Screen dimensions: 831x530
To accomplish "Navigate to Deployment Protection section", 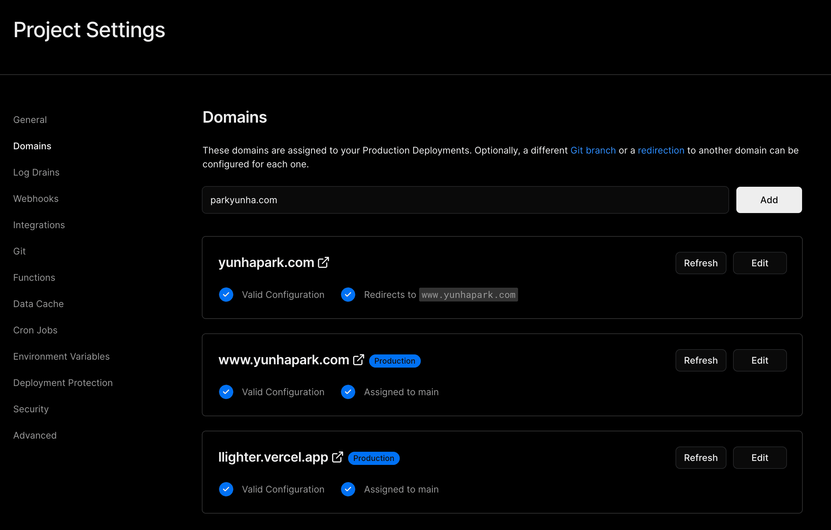I will tap(63, 383).
